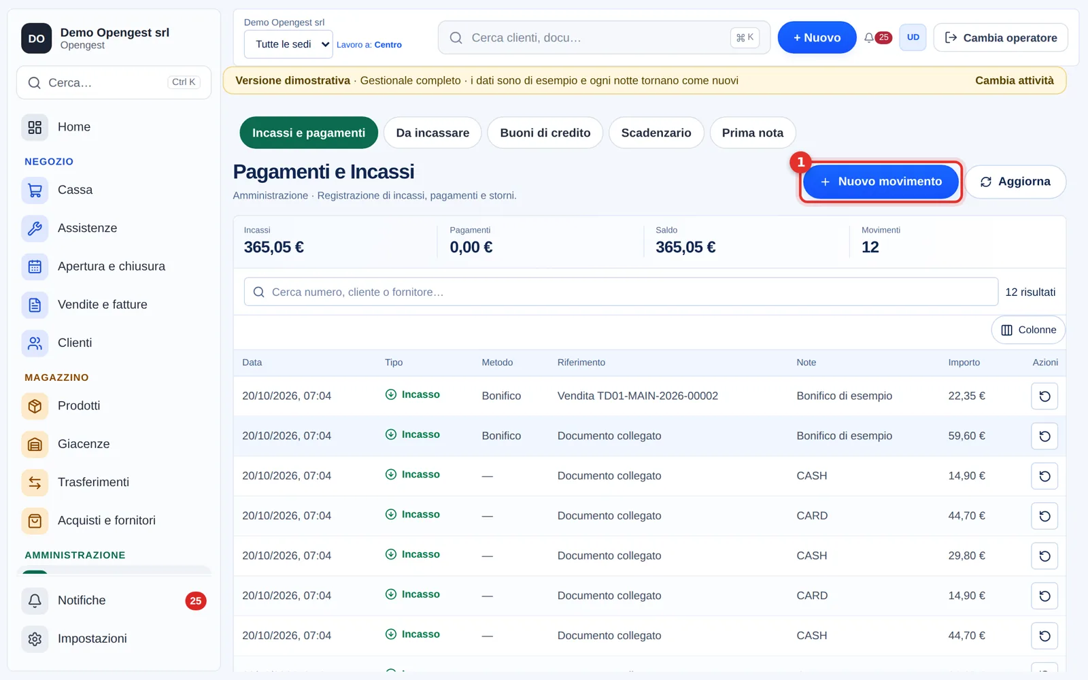The image size is (1088, 680).
Task: Open the Clienti people icon
Action: pyautogui.click(x=35, y=343)
